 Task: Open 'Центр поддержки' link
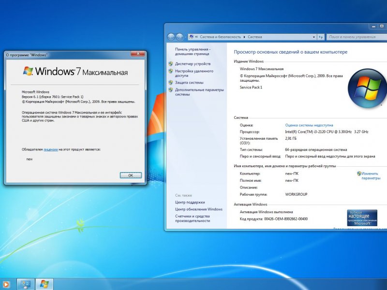190,202
